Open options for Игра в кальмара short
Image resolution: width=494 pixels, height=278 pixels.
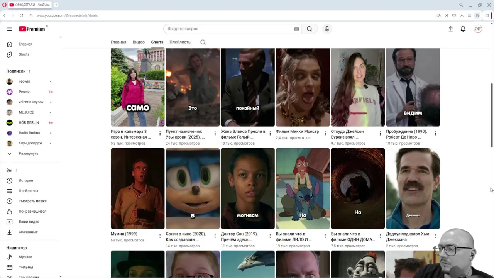pos(160,134)
